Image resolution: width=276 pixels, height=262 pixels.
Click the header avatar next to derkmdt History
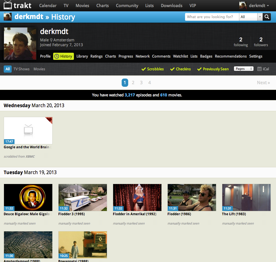8,17
